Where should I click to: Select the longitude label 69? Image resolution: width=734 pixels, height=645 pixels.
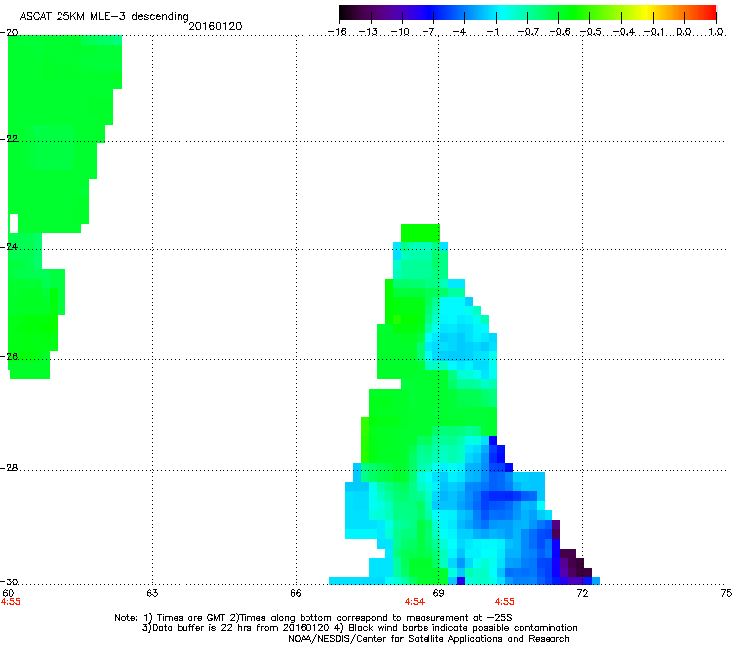pyautogui.click(x=438, y=593)
